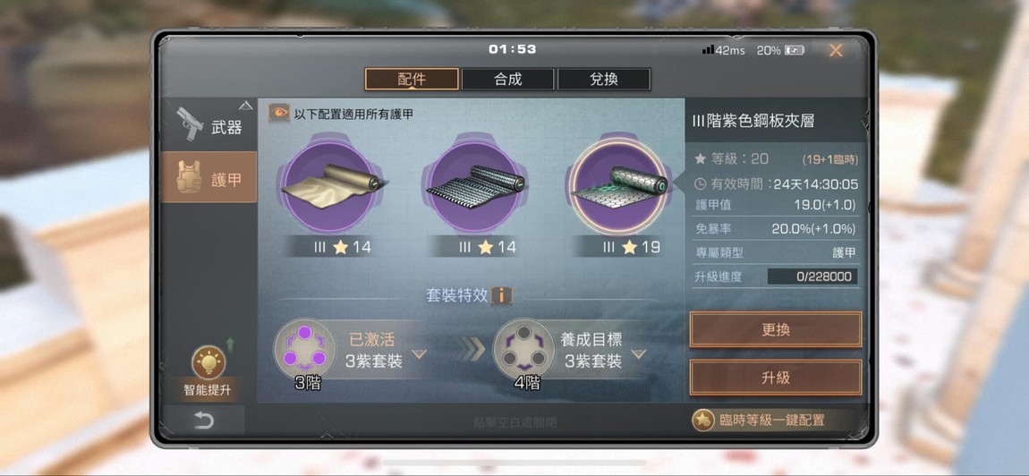Tap the activated 3階 set emblem

[x=304, y=349]
